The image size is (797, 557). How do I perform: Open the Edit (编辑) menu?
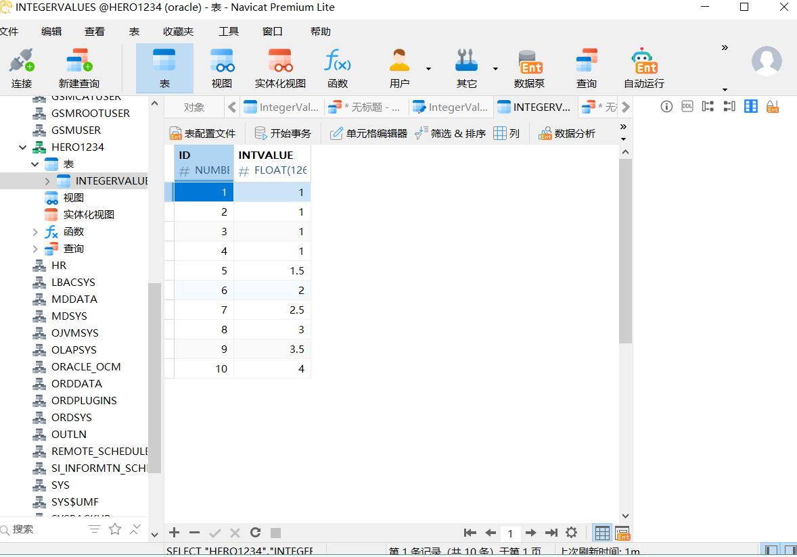coord(51,32)
